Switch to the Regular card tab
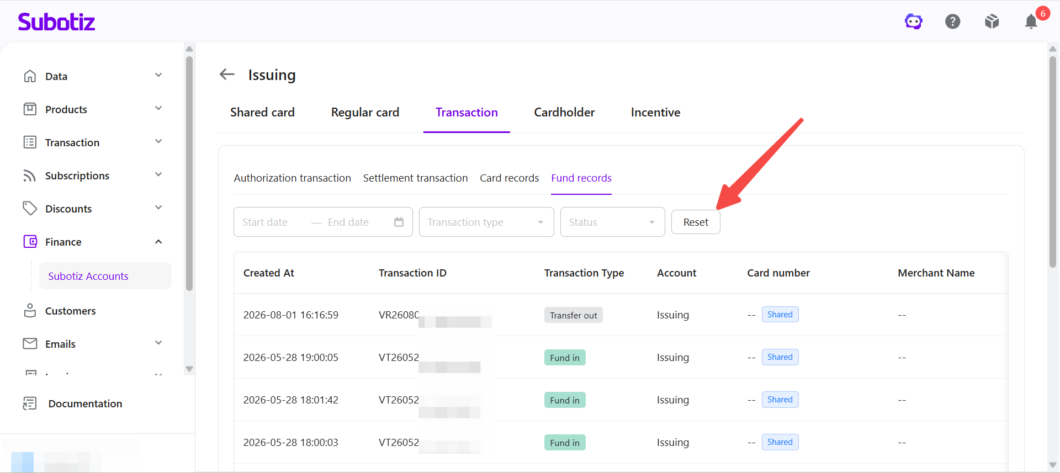Screen dimensions: 1060x473 [365, 112]
